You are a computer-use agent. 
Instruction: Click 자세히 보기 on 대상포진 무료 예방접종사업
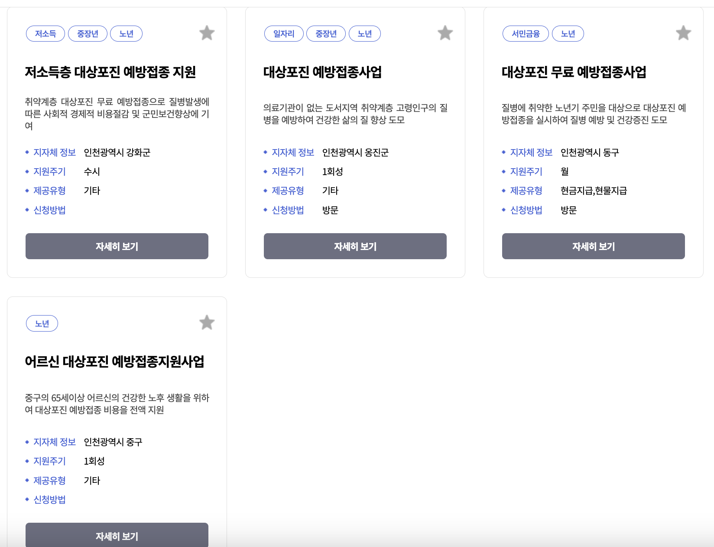[x=593, y=246]
